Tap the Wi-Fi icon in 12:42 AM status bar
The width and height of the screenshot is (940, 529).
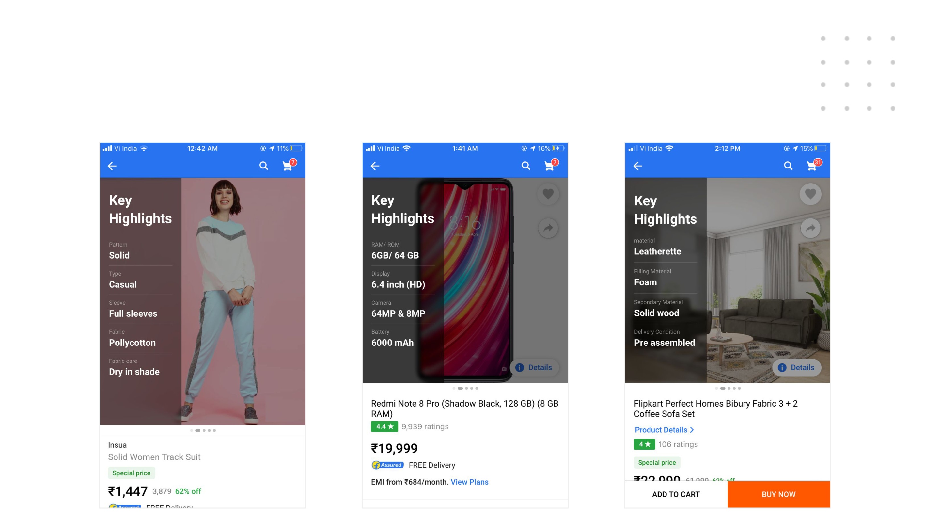point(144,148)
